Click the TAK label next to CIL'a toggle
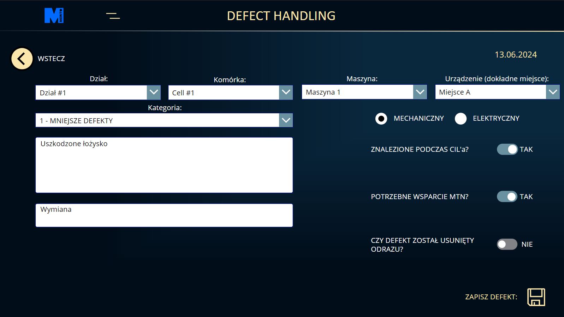Image resolution: width=564 pixels, height=317 pixels. pos(526,149)
